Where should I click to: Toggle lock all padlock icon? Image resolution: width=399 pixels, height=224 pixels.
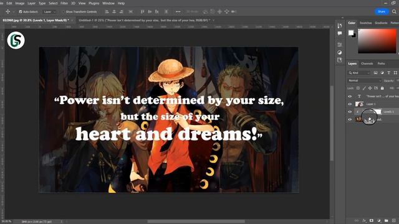point(382,88)
